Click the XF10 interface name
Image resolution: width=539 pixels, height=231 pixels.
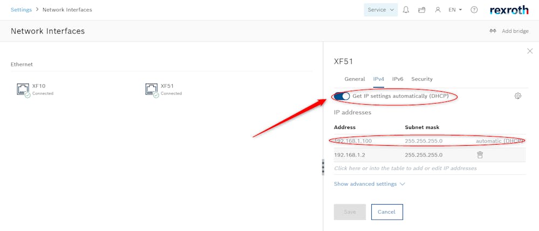(x=38, y=86)
